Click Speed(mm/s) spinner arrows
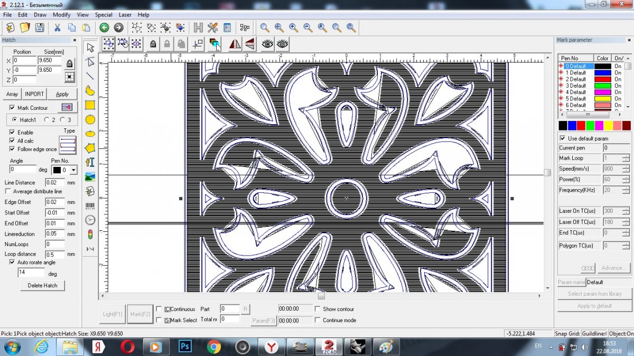634x356 pixels. coord(626,169)
